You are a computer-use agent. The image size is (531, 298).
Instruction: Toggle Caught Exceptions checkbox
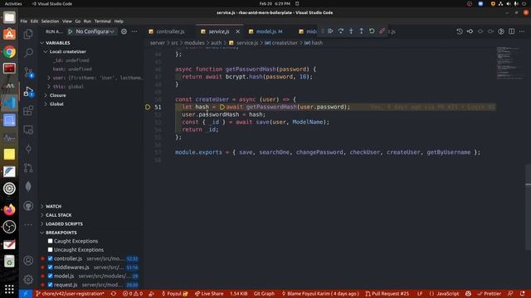[x=50, y=241]
